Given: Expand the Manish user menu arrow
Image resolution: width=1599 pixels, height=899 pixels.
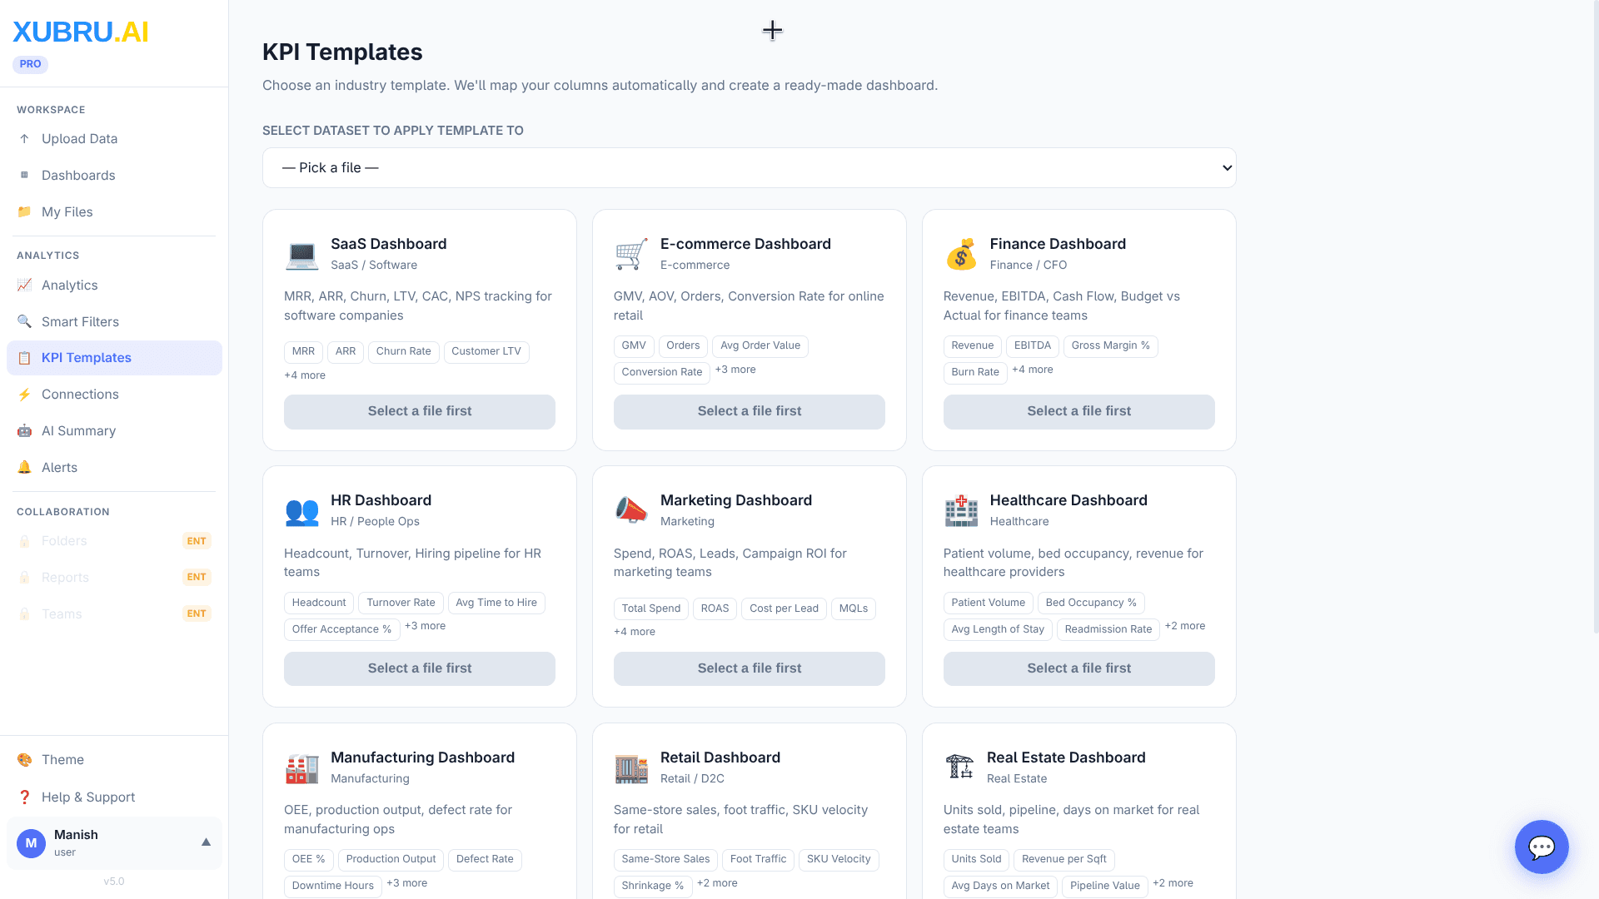Looking at the screenshot, I should point(206,842).
